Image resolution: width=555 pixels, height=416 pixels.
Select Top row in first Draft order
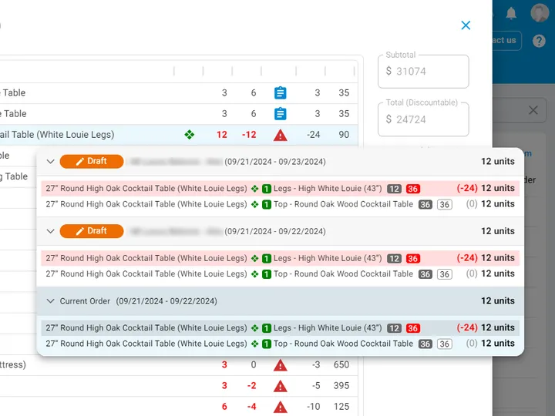coord(281,204)
